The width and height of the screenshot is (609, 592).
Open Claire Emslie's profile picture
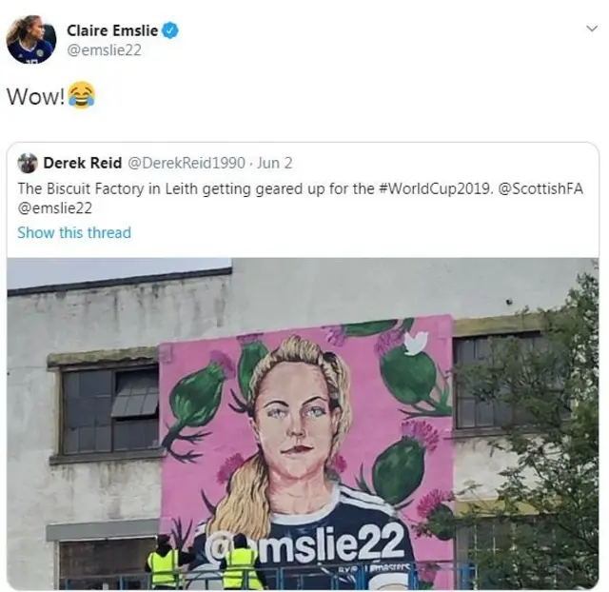click(31, 40)
